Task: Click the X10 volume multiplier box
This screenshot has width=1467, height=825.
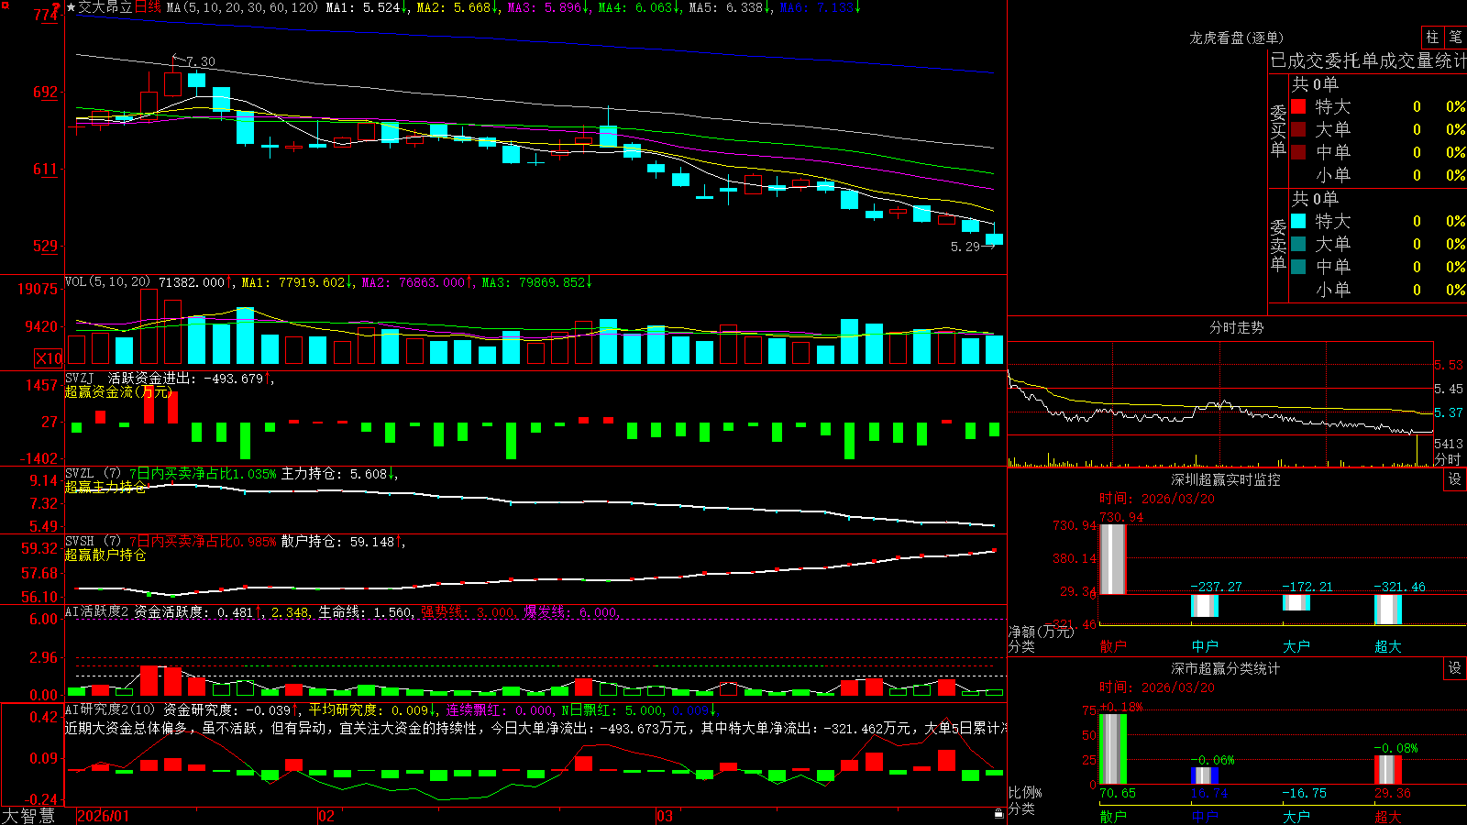Action: click(49, 358)
